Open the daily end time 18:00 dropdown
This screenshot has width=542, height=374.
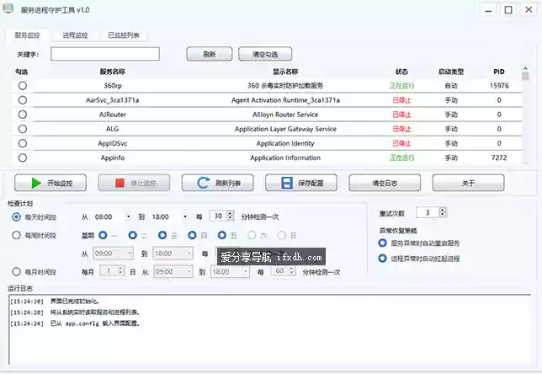pos(185,217)
